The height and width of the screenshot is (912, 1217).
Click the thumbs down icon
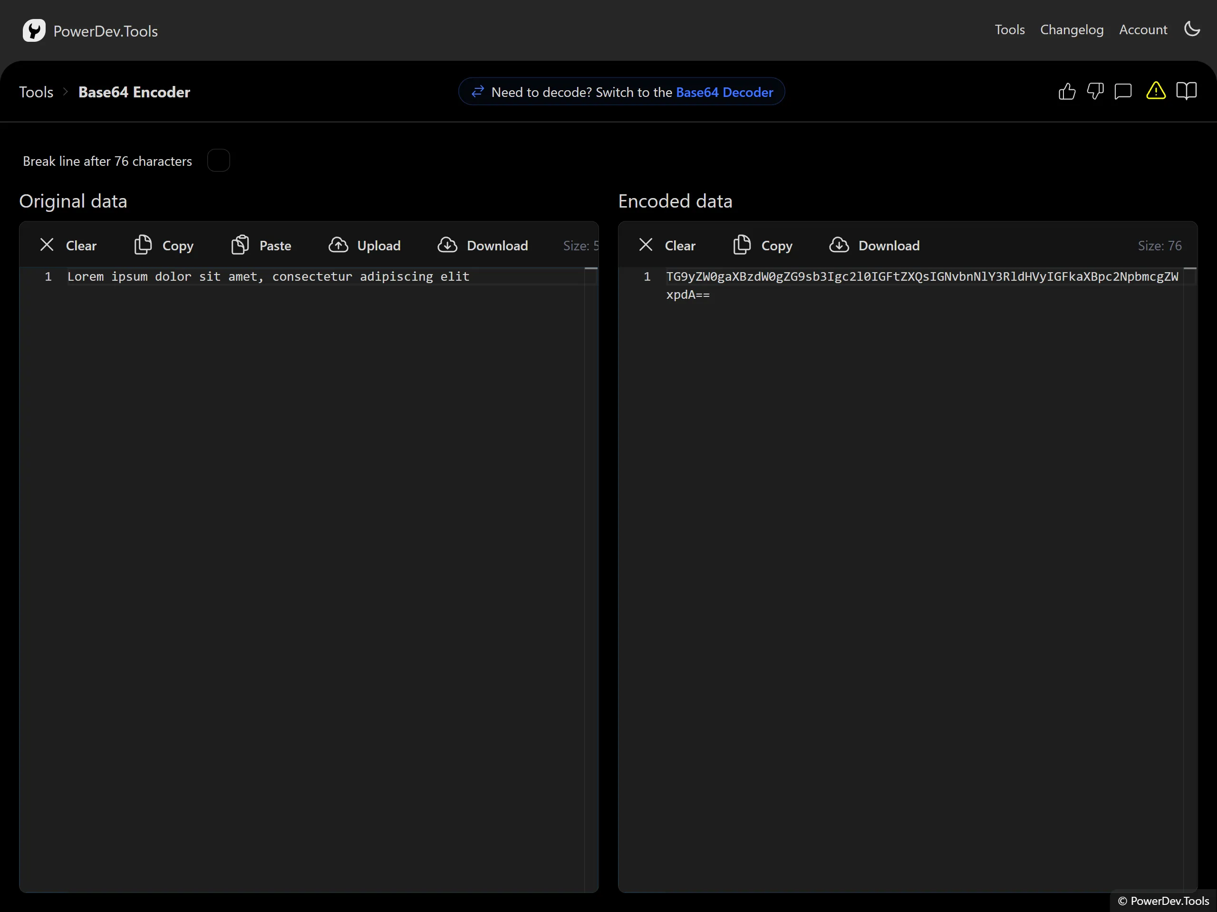1095,91
